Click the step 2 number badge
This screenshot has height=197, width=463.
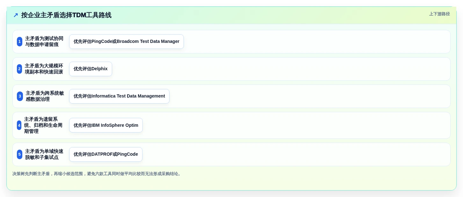click(19, 69)
